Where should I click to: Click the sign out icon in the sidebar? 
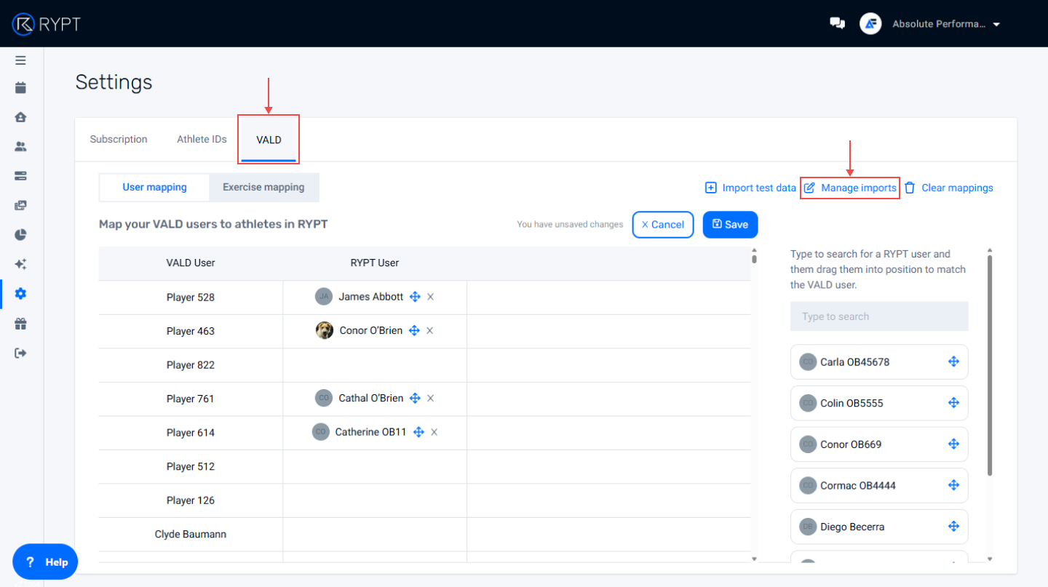20,353
